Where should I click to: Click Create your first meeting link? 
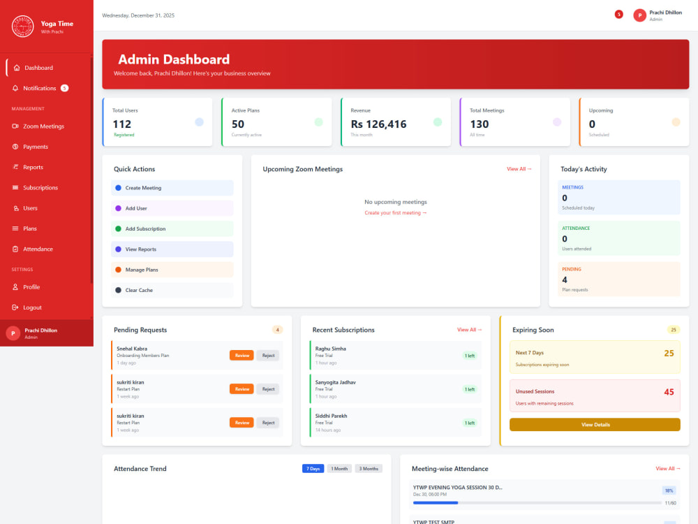tap(395, 213)
